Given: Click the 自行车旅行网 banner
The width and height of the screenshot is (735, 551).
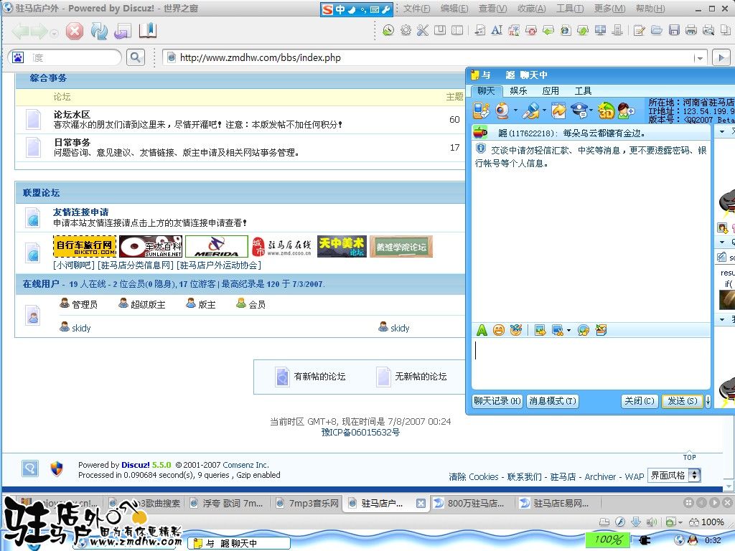Looking at the screenshot, I should click(85, 247).
